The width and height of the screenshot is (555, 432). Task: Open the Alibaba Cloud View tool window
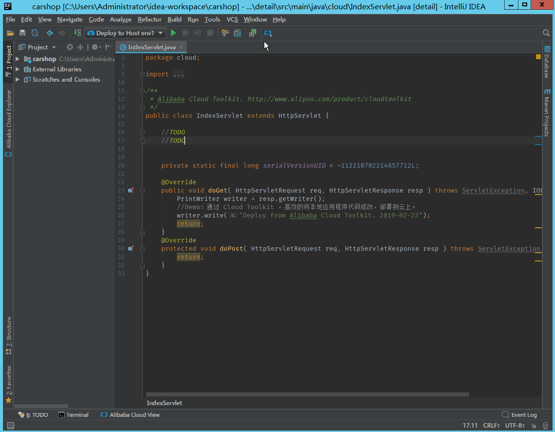tap(130, 414)
